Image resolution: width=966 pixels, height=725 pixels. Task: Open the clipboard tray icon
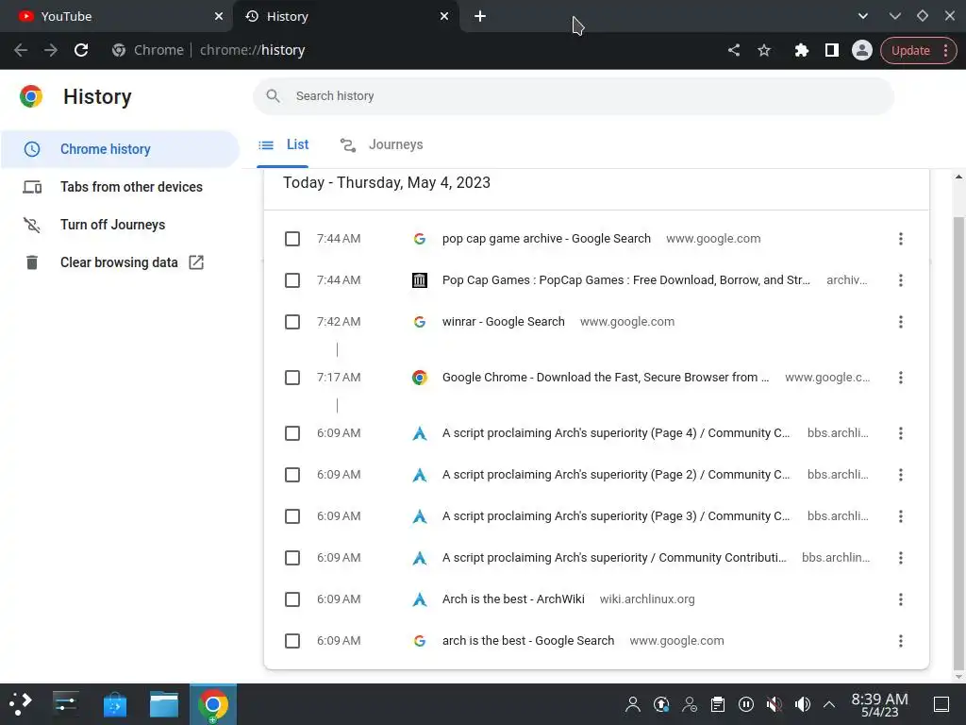tap(718, 704)
